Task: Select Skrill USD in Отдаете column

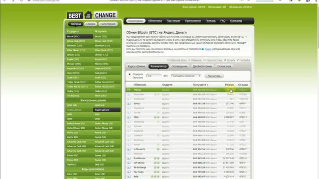Action: click(x=79, y=165)
